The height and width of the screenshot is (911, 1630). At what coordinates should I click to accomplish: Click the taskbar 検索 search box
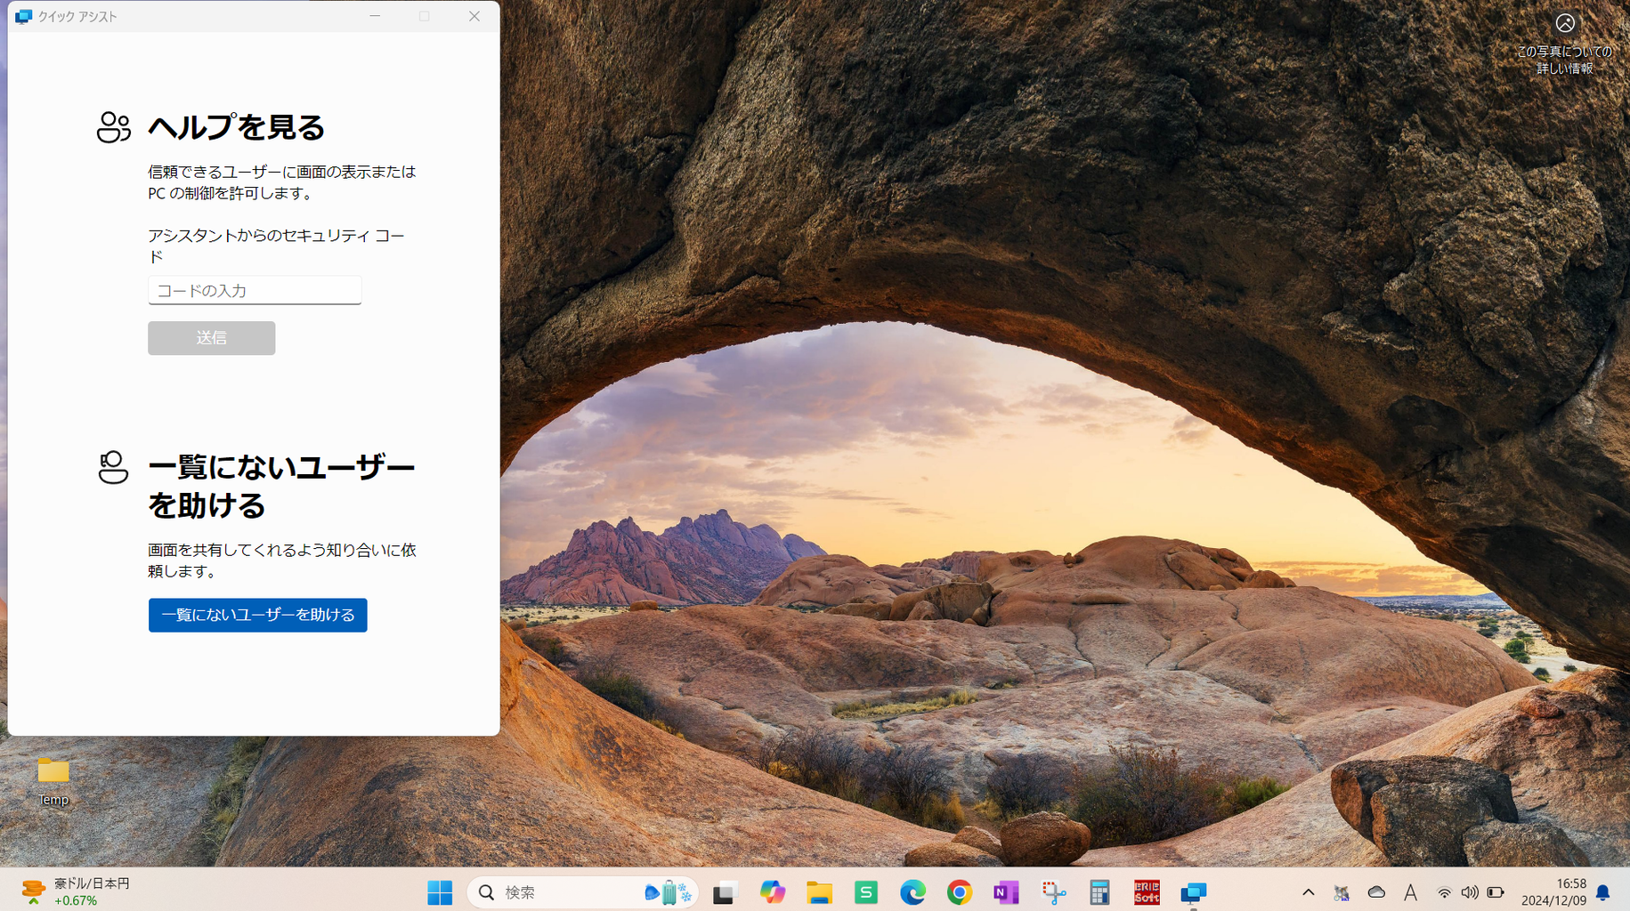point(582,891)
